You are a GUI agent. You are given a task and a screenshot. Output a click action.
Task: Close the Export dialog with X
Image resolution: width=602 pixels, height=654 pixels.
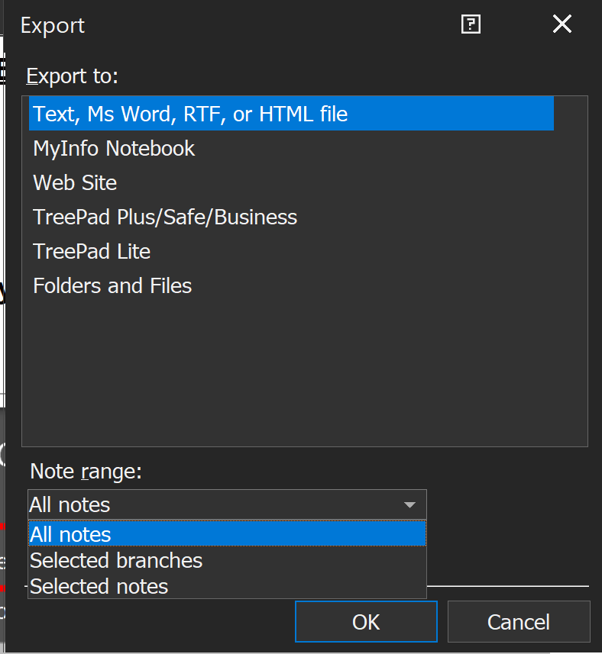[x=562, y=24]
